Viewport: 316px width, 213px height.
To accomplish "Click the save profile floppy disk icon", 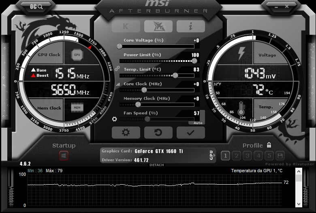I will tap(280, 156).
